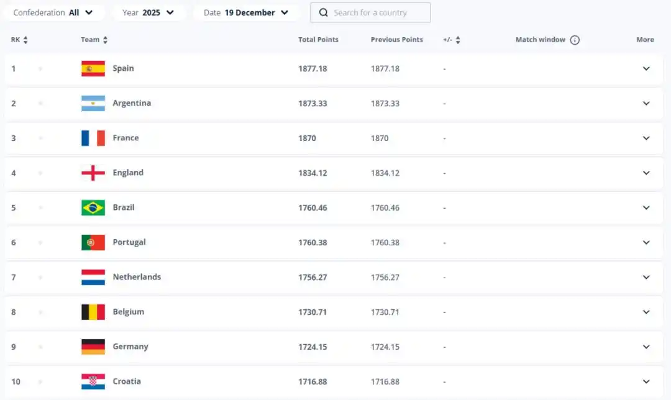Click the search magnifier icon
Viewport: 671px width, 400px height.
click(x=324, y=12)
